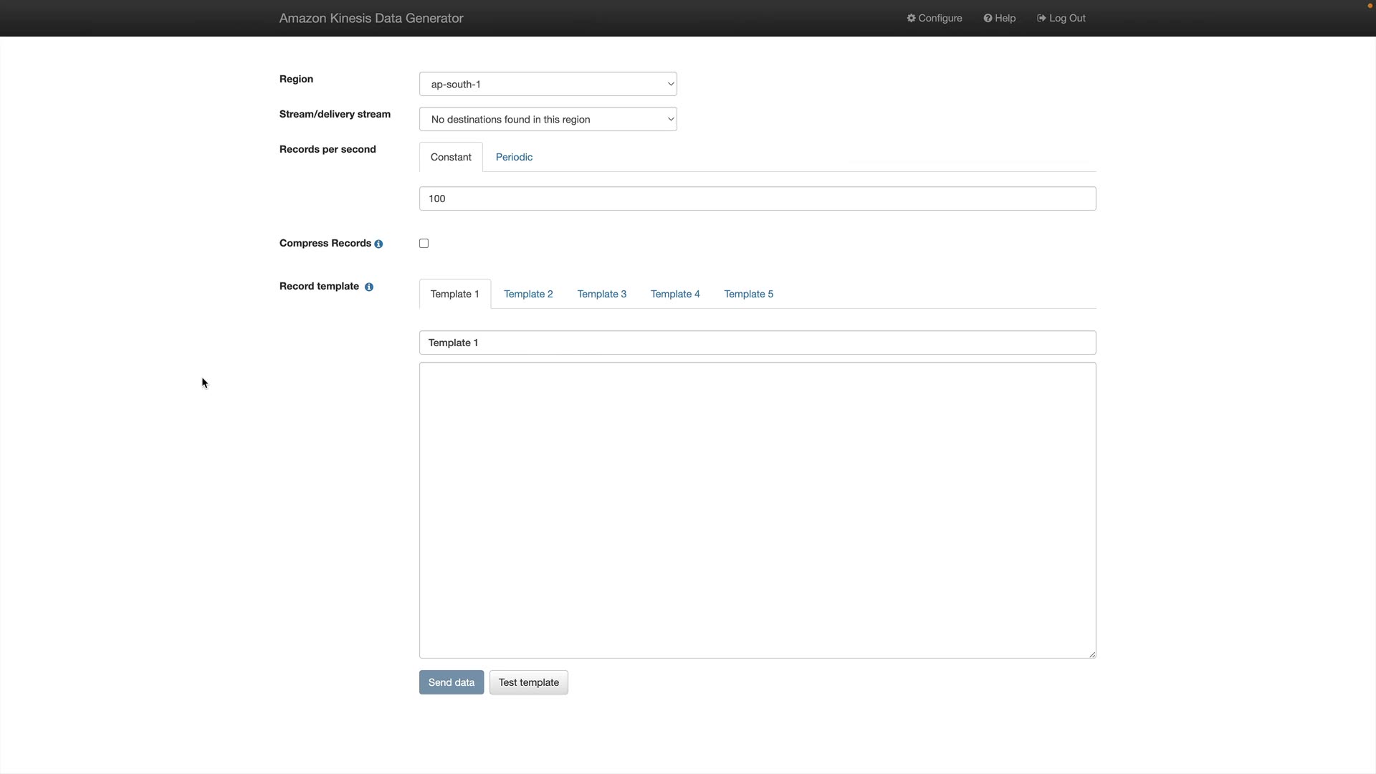Switch to Template 2 tab
1376x774 pixels.
[x=528, y=295]
